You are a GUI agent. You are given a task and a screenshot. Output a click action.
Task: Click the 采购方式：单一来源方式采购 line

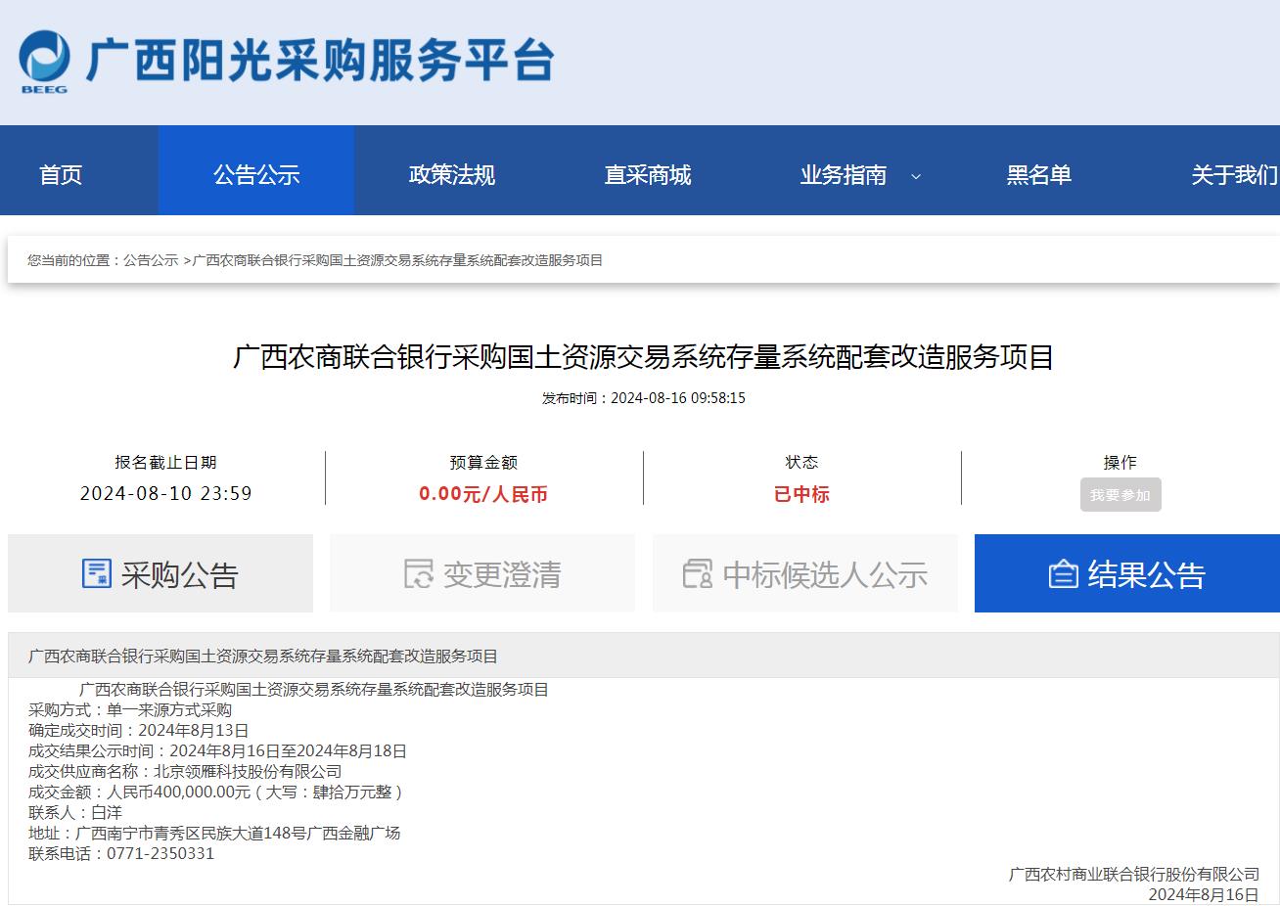tap(130, 710)
